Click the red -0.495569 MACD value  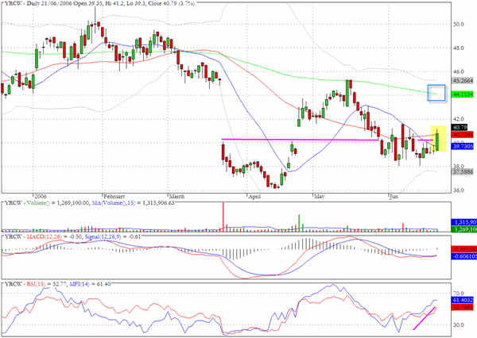(x=463, y=249)
